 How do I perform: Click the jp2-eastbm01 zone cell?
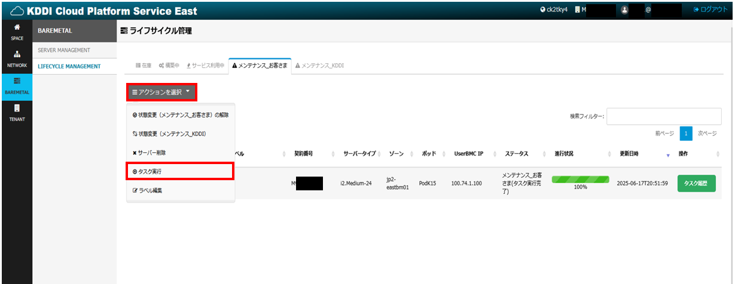(398, 183)
